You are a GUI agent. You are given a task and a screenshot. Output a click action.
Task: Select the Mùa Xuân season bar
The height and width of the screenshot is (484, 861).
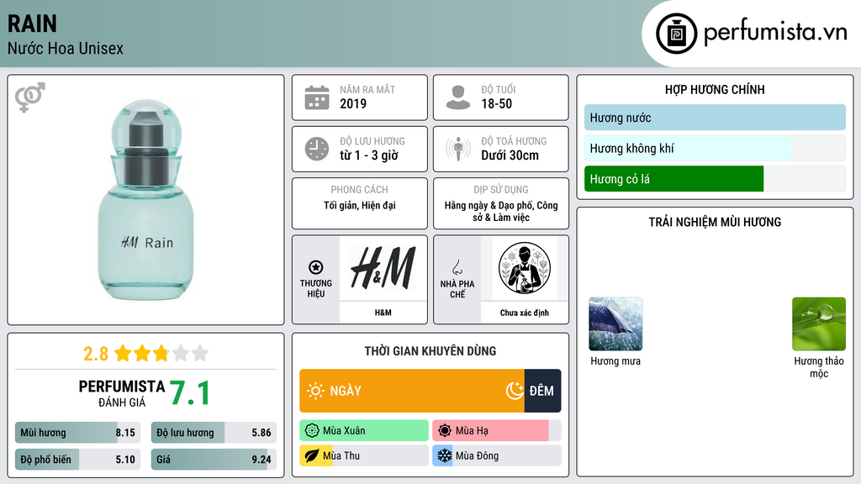[364, 430]
